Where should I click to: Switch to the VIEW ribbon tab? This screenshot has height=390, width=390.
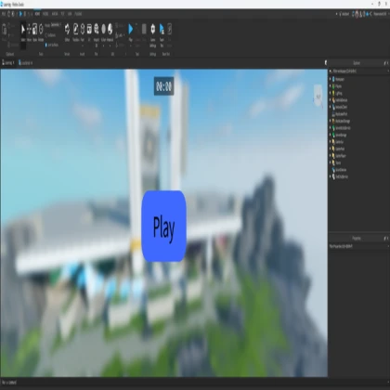[x=70, y=14]
